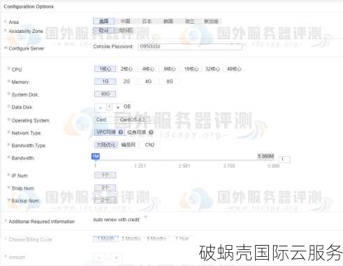The image size is (343, 266).
Task: Increase Data Disk size with plus
Action: click(118, 108)
